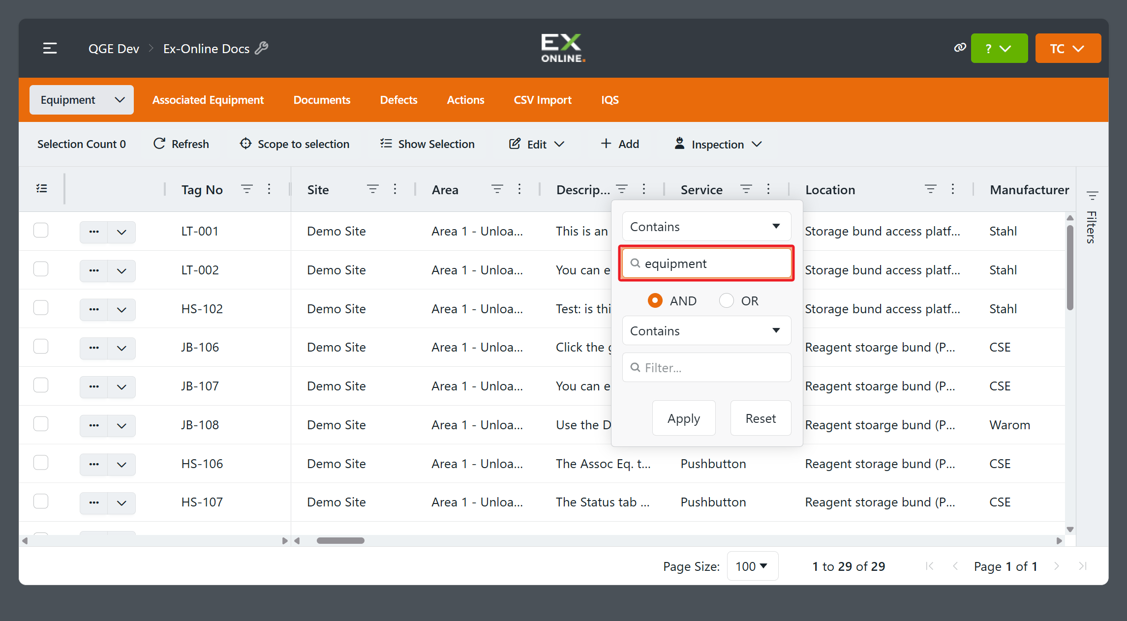Select the OR radio button

(726, 300)
